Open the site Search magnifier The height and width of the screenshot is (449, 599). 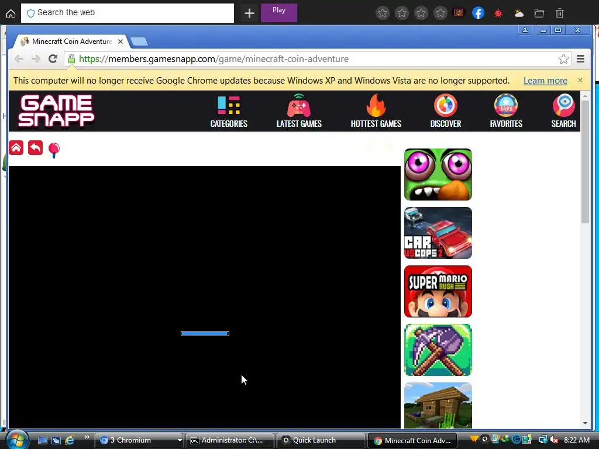[563, 110]
